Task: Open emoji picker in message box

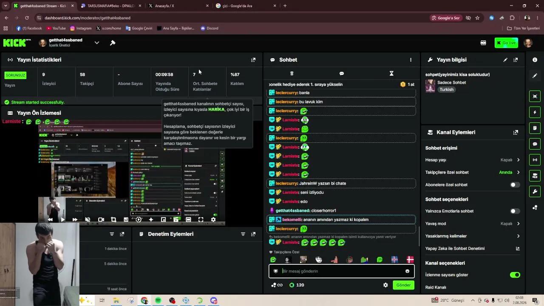Action: click(407, 271)
